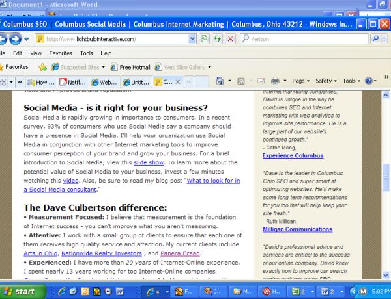The height and width of the screenshot is (299, 391).
Task: Click the Word taskbar group button
Action: (x=330, y=292)
